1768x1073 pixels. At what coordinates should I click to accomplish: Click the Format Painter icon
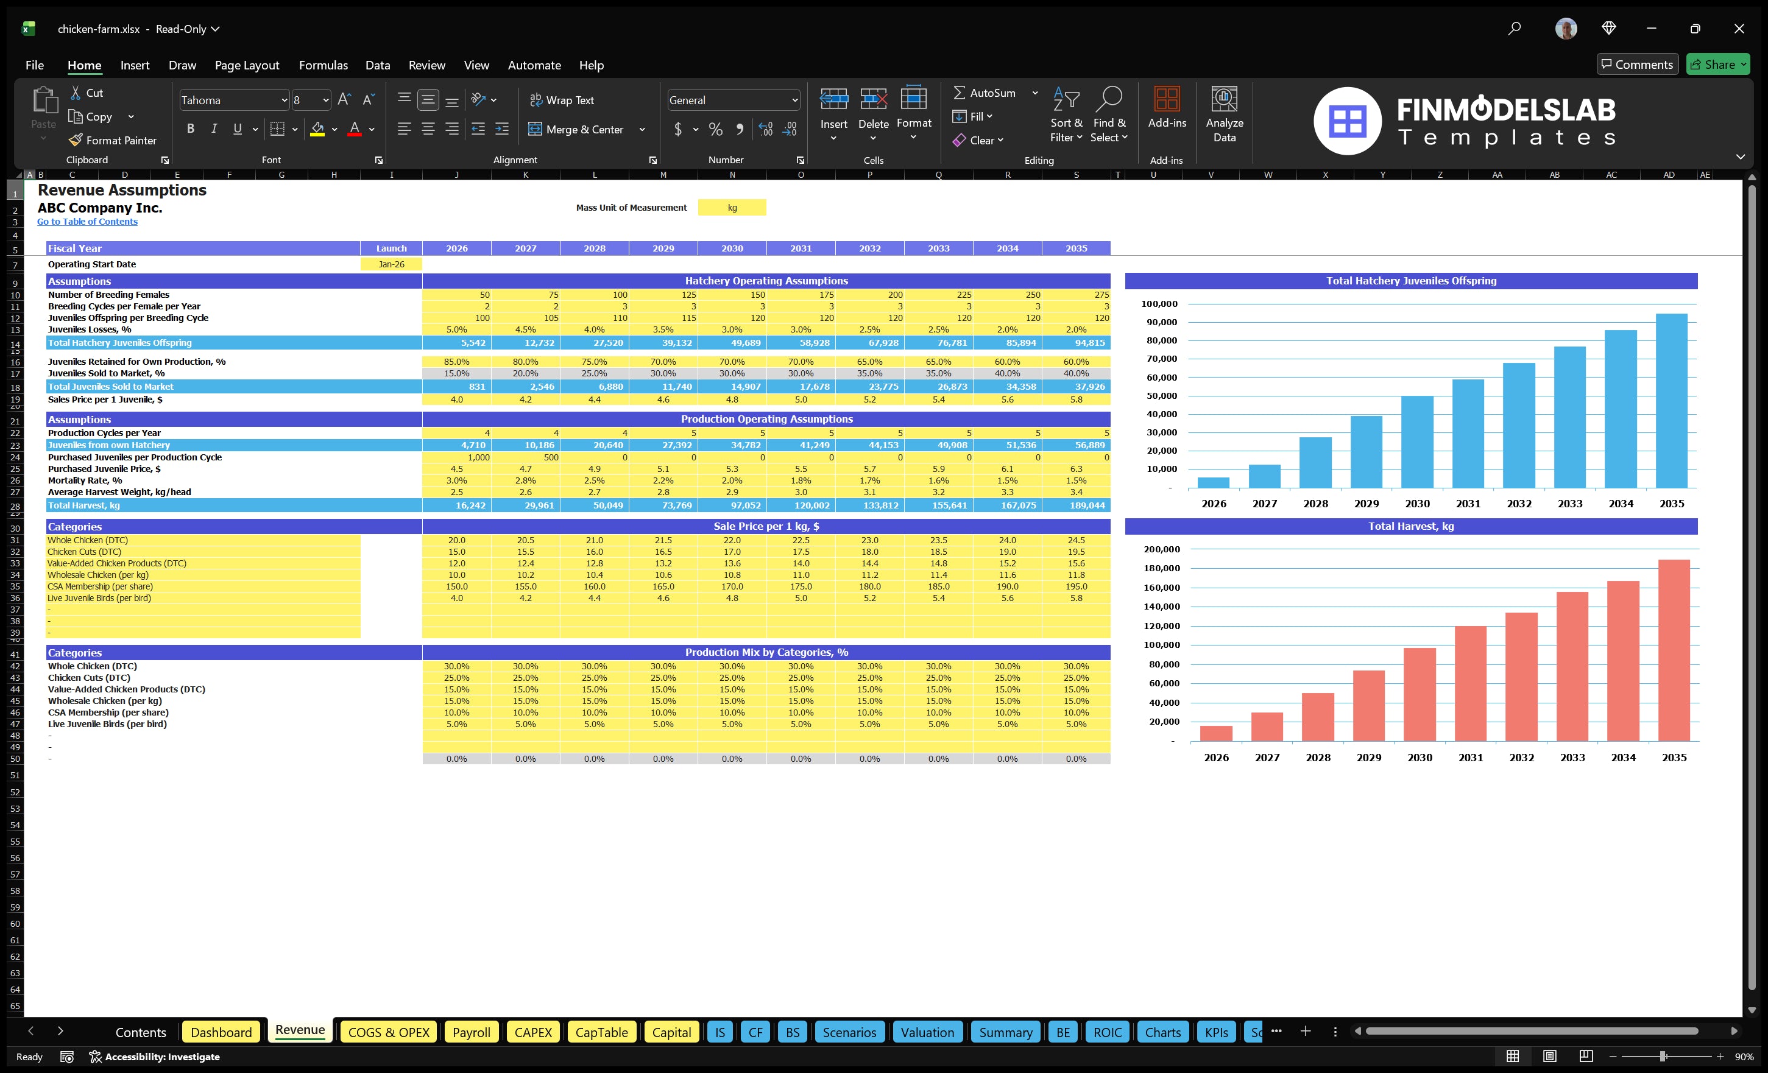coord(76,140)
